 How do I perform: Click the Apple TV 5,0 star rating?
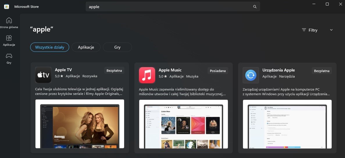59,76
